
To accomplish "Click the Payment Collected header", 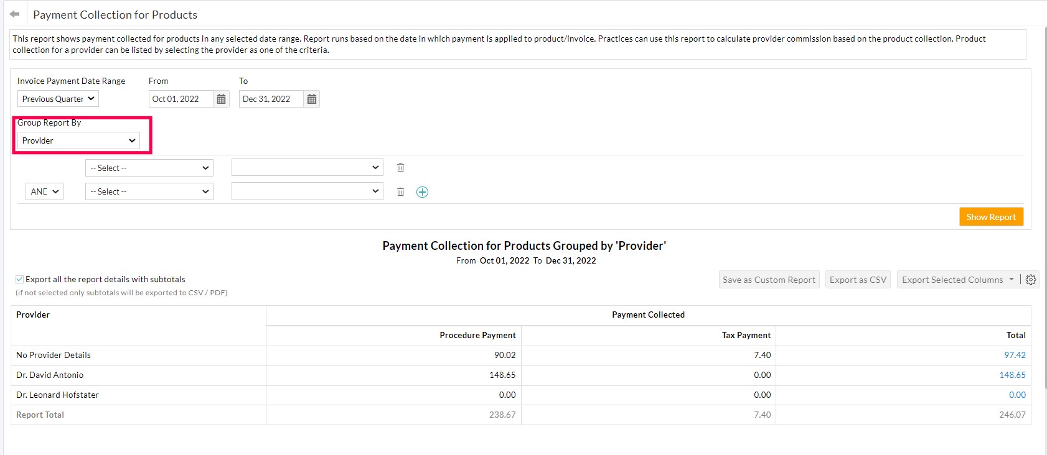I will pos(648,315).
